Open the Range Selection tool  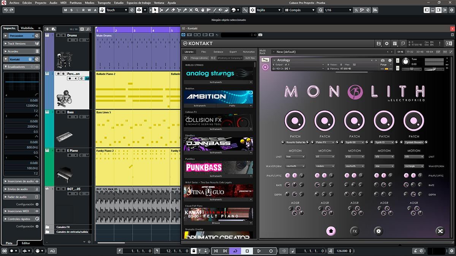161,10
